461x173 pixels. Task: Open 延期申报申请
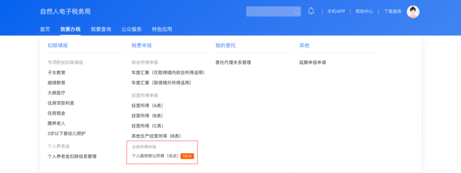[x=312, y=63]
